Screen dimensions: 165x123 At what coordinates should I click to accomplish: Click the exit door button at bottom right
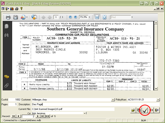157,110
